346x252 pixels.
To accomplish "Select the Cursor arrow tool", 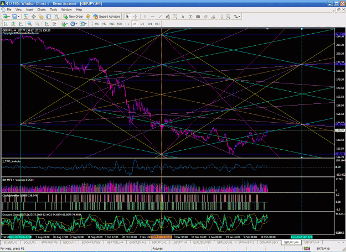I will pyautogui.click(x=127, y=17).
